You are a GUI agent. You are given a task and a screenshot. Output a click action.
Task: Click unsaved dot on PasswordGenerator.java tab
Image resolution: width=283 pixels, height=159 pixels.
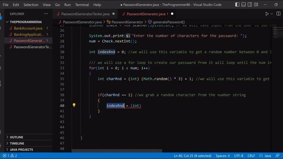coord(172,14)
